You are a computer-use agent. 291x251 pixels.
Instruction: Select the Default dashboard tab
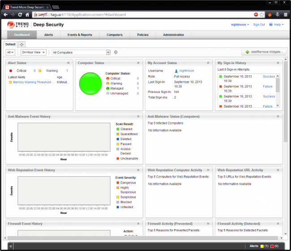tap(10, 44)
